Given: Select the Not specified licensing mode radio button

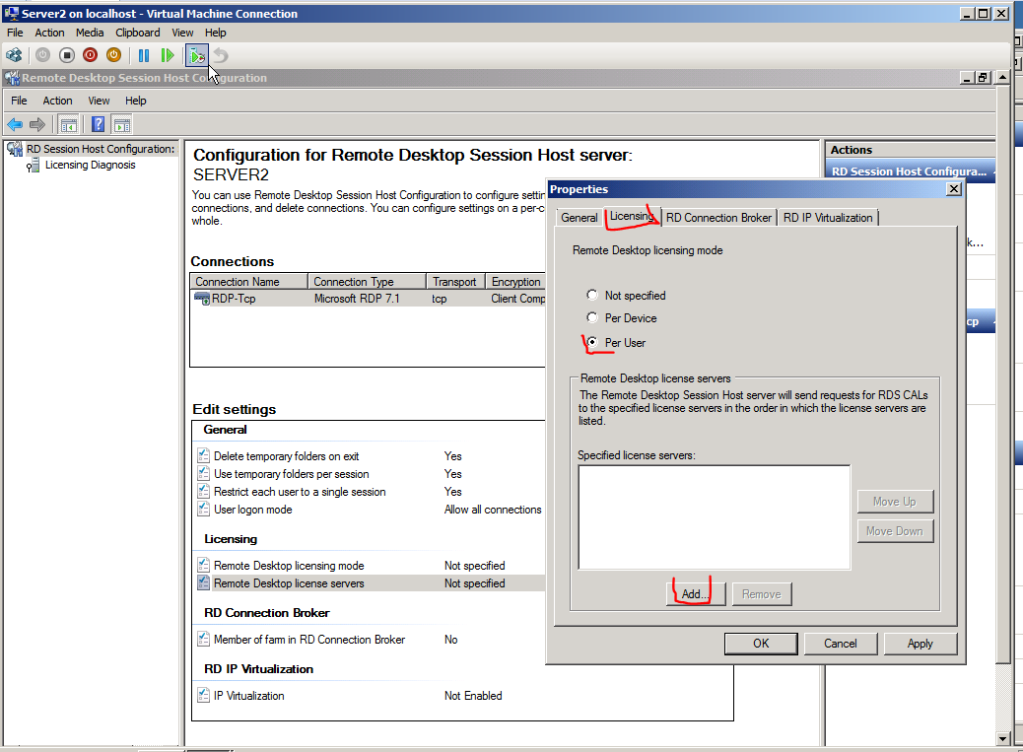Looking at the screenshot, I should point(591,295).
